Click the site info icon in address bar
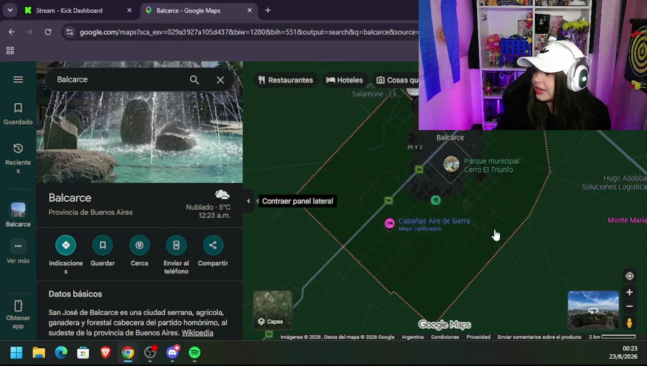This screenshot has width=647, height=366. [x=69, y=32]
